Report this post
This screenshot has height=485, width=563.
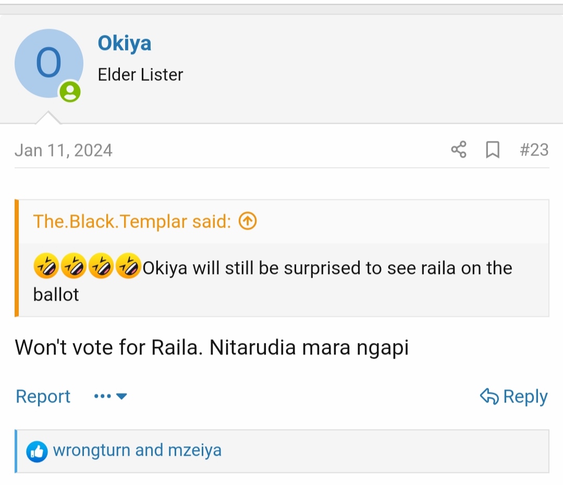[x=43, y=397]
